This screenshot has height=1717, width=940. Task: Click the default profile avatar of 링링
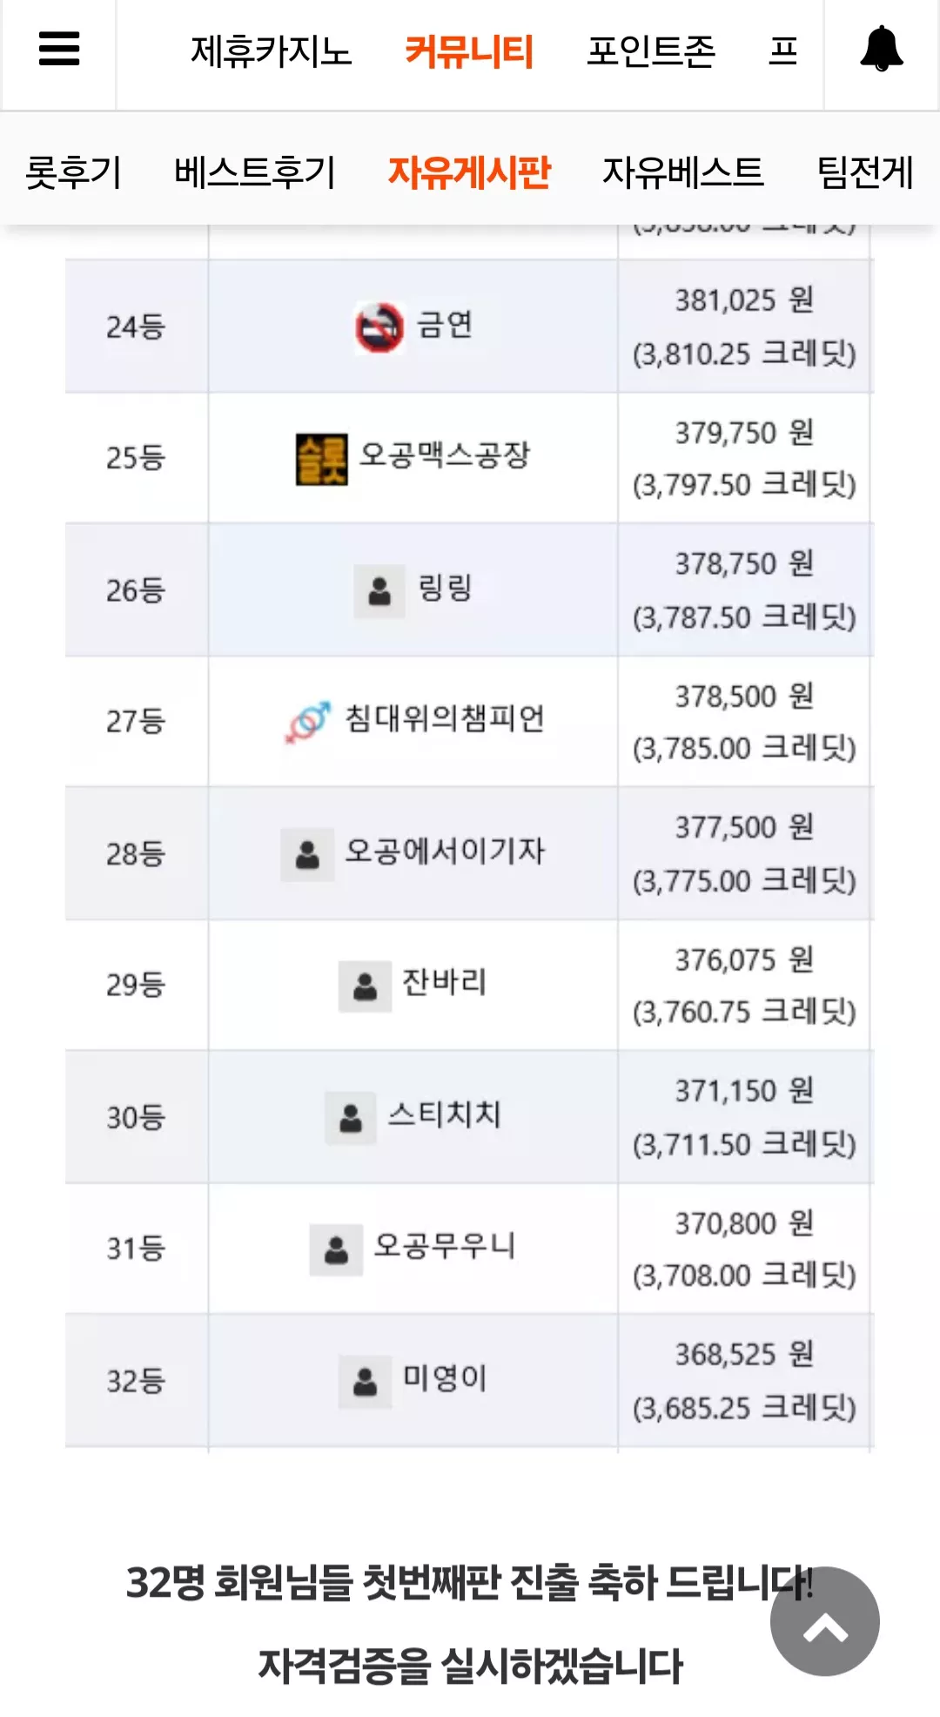379,591
